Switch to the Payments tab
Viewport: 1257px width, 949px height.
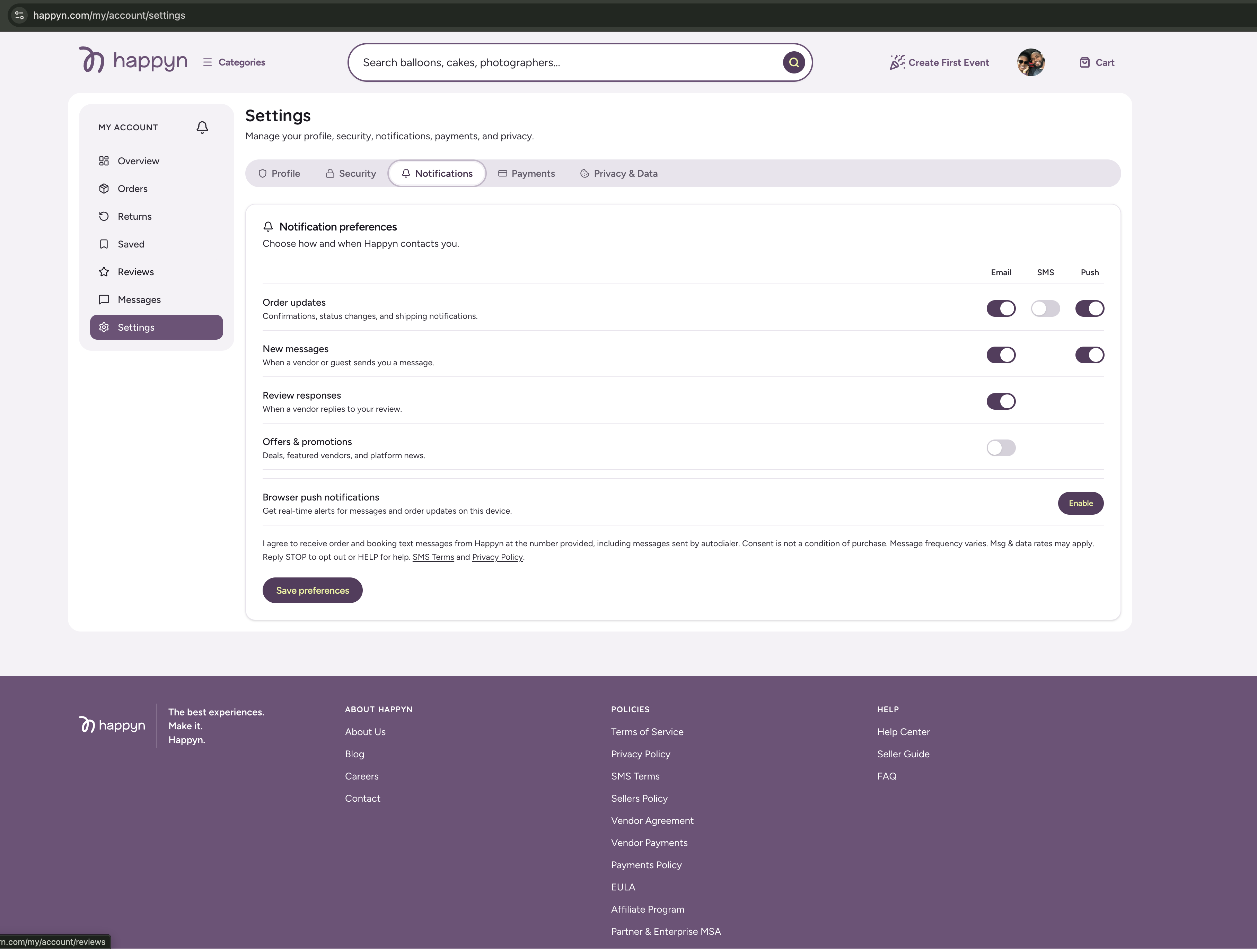point(526,173)
